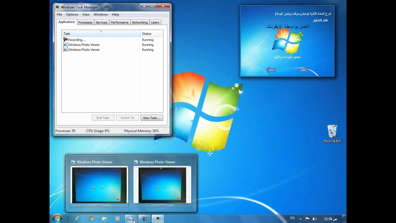
Task: Switch to the Users tab
Action: 155,22
